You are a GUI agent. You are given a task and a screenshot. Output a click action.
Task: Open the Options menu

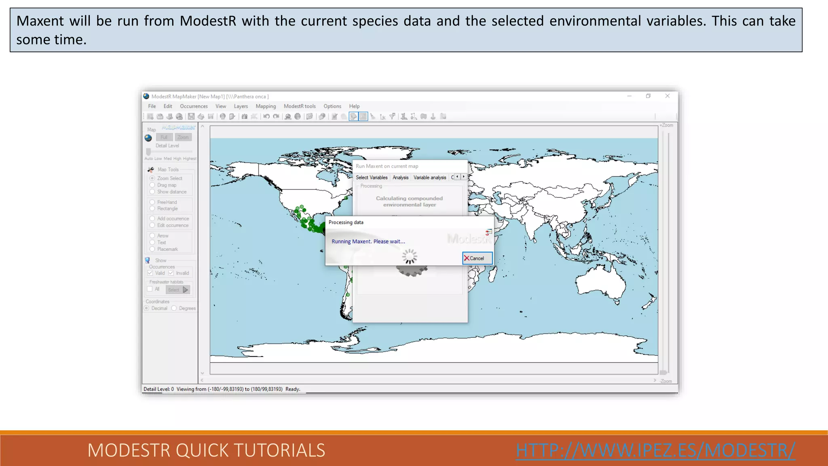(x=332, y=106)
